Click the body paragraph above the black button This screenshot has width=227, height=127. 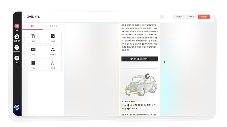[140, 37]
